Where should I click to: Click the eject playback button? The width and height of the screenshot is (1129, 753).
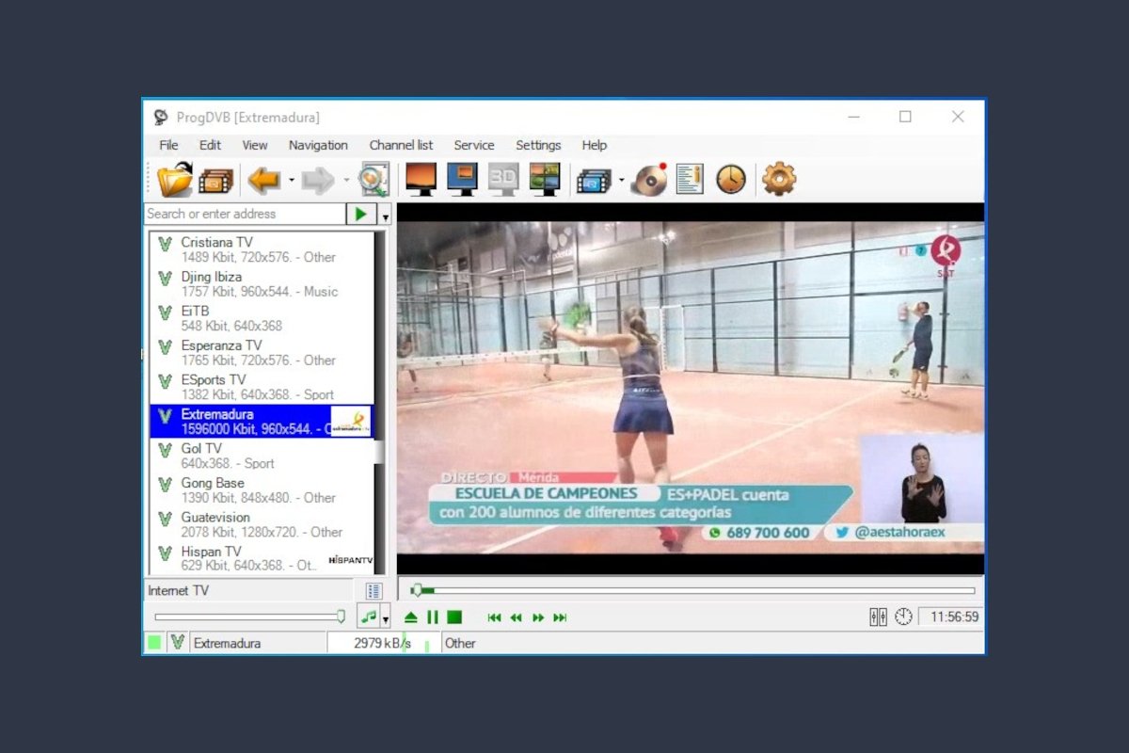point(411,617)
